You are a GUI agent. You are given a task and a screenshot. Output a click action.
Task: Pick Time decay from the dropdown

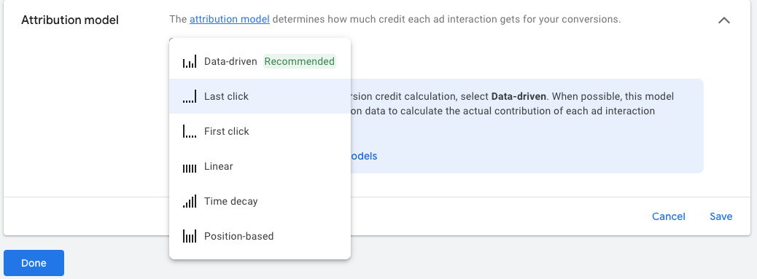(260, 201)
